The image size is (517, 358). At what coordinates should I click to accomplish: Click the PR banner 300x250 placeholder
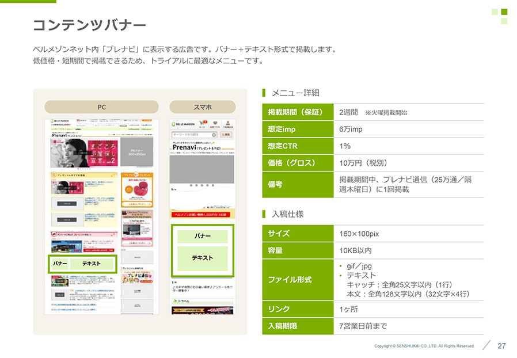point(137,153)
